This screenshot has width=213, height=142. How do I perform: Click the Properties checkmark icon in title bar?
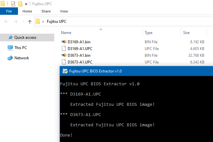(x=13, y=4)
